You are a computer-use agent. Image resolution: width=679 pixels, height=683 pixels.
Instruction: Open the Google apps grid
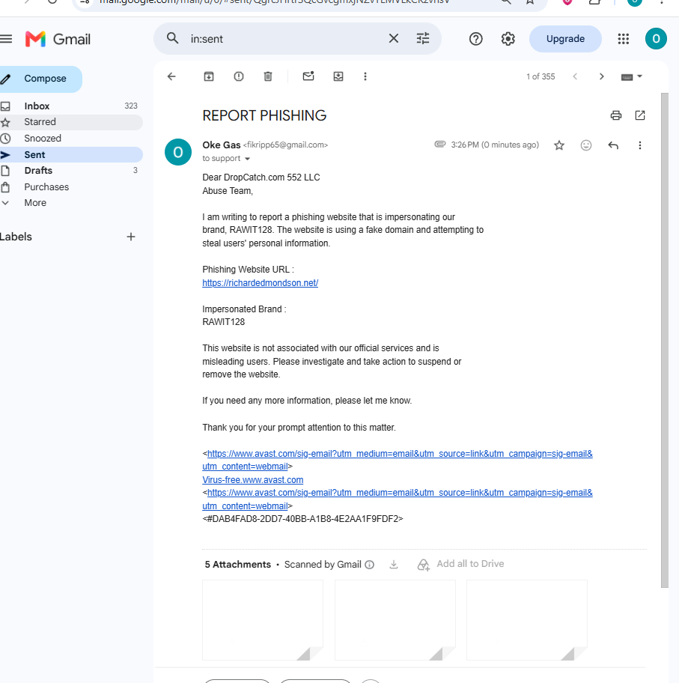tap(624, 39)
